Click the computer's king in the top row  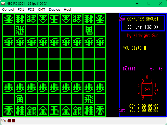point(54,19)
